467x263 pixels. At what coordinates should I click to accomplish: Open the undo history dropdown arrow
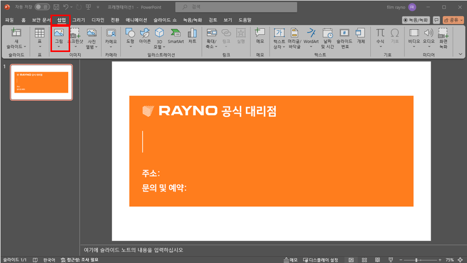point(72,7)
